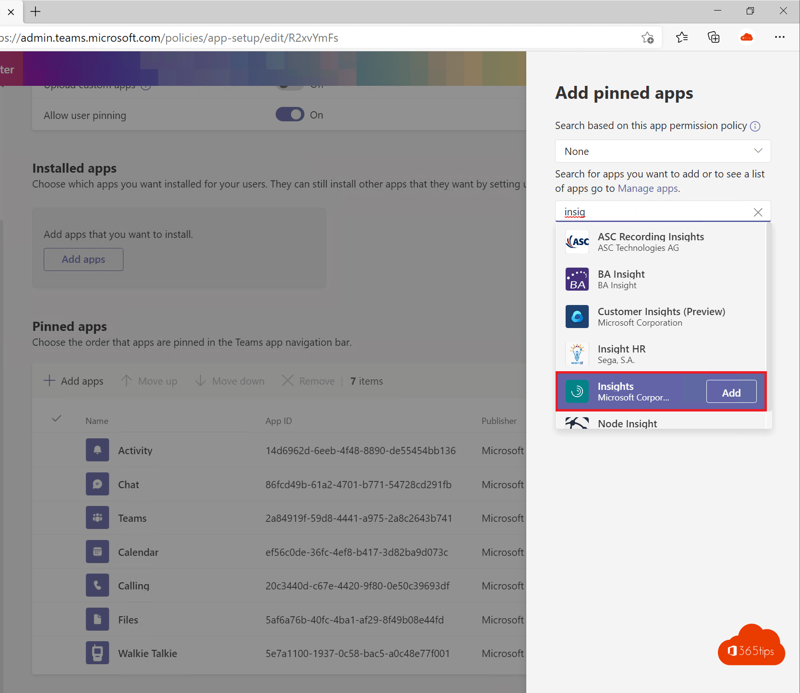The height and width of the screenshot is (693, 800).
Task: Select the Calendar app icon
Action: click(97, 552)
